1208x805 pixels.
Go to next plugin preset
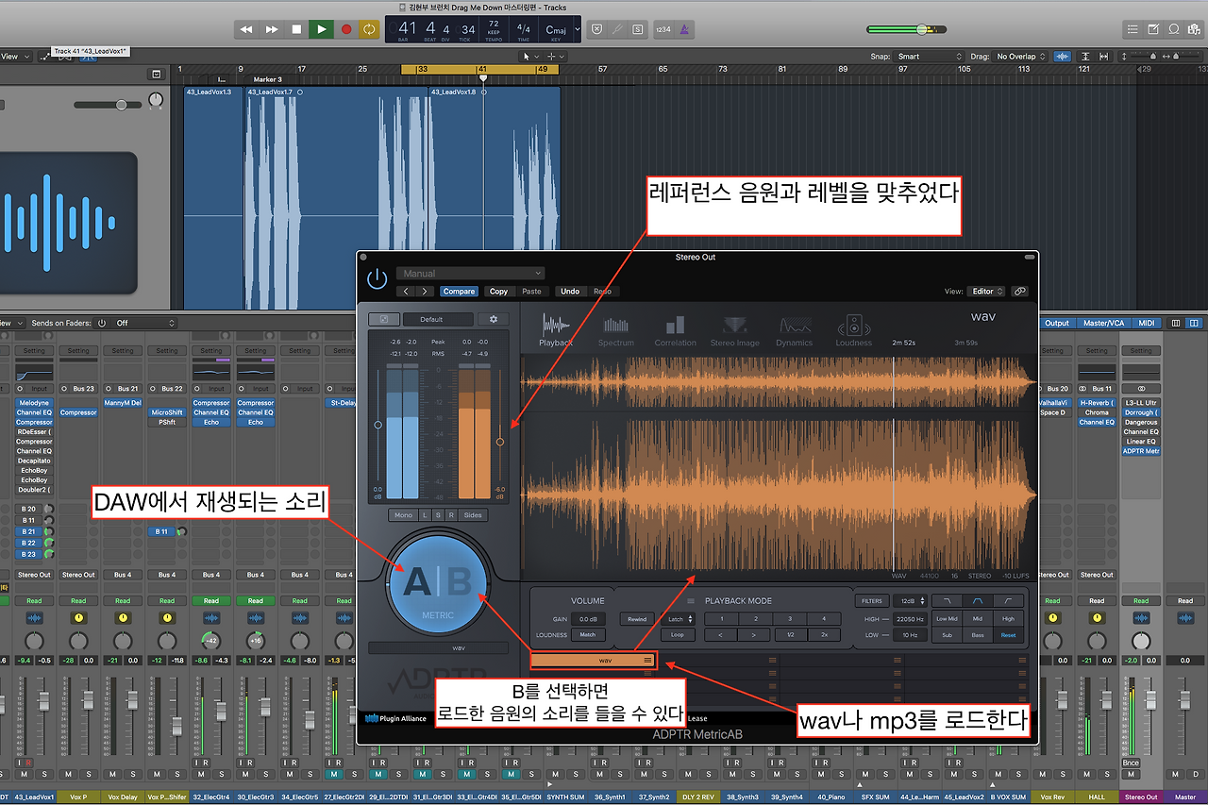click(x=427, y=292)
